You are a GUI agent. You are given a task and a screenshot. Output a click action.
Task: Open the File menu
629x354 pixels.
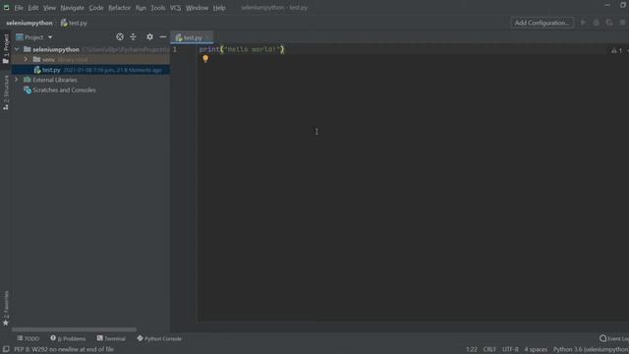point(19,8)
